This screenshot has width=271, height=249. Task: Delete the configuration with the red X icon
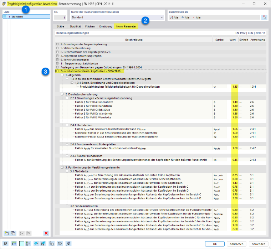(x=46, y=233)
